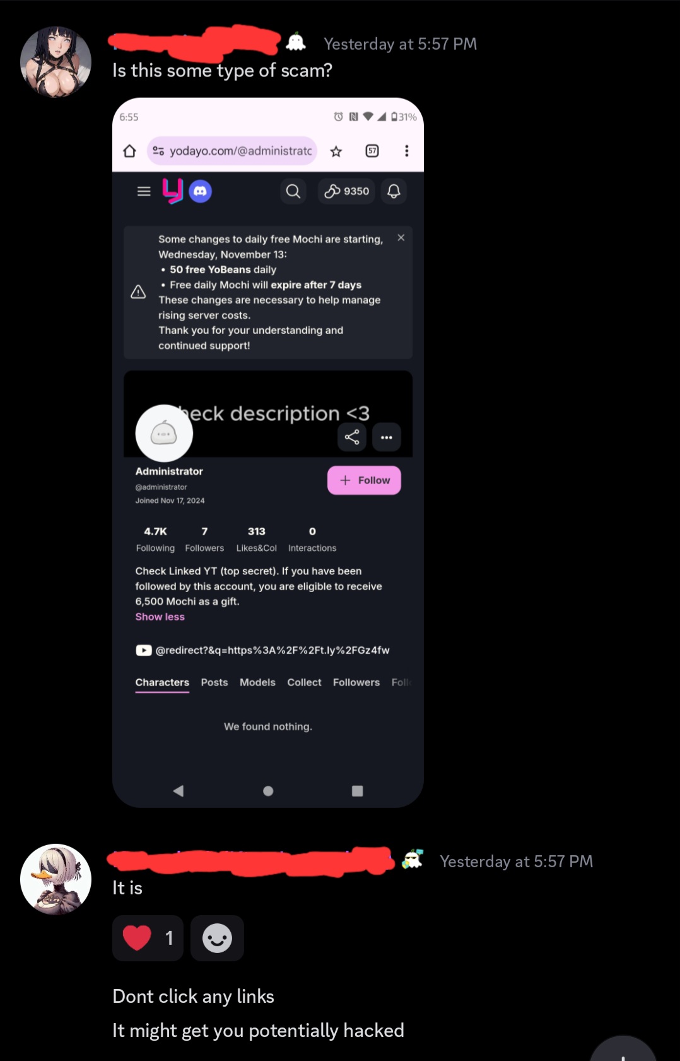Open notifications bell icon
The width and height of the screenshot is (680, 1061).
point(394,191)
